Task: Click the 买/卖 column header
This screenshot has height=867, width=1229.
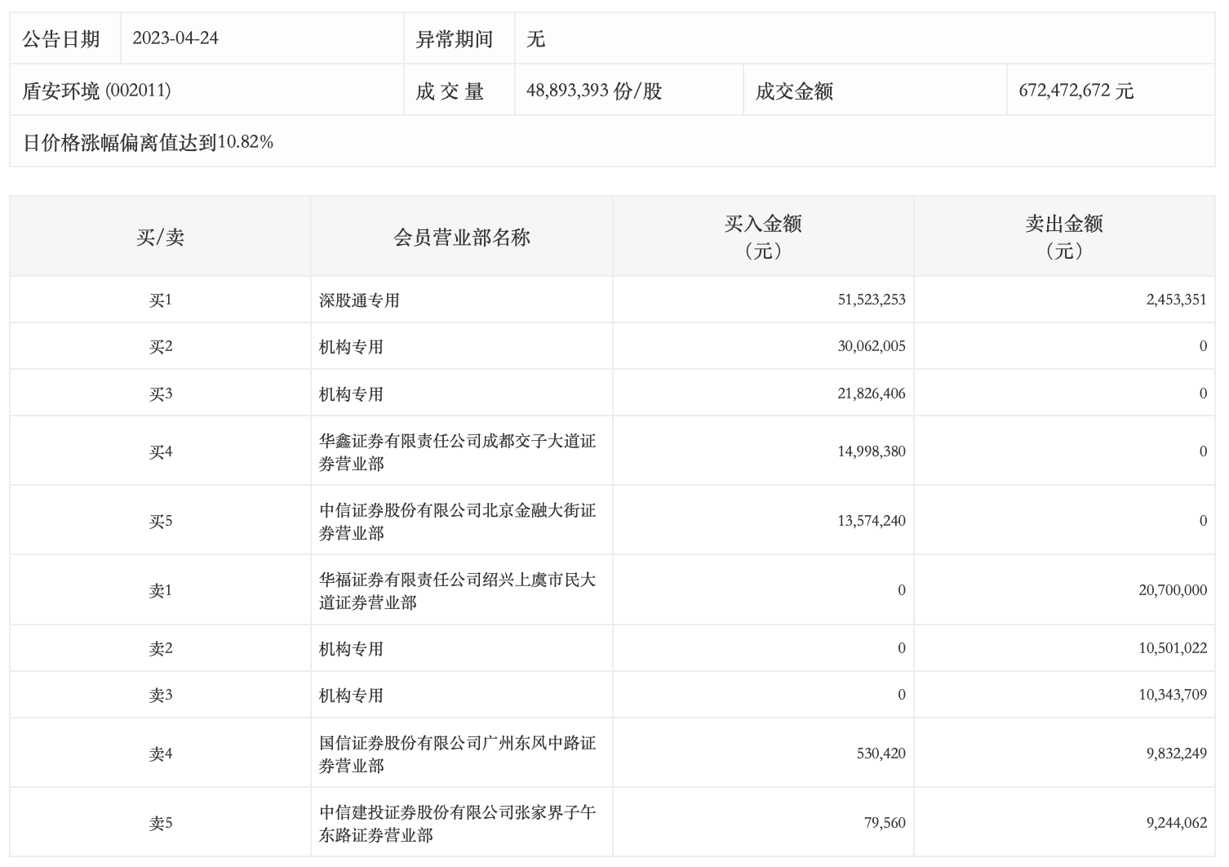Action: tap(160, 238)
